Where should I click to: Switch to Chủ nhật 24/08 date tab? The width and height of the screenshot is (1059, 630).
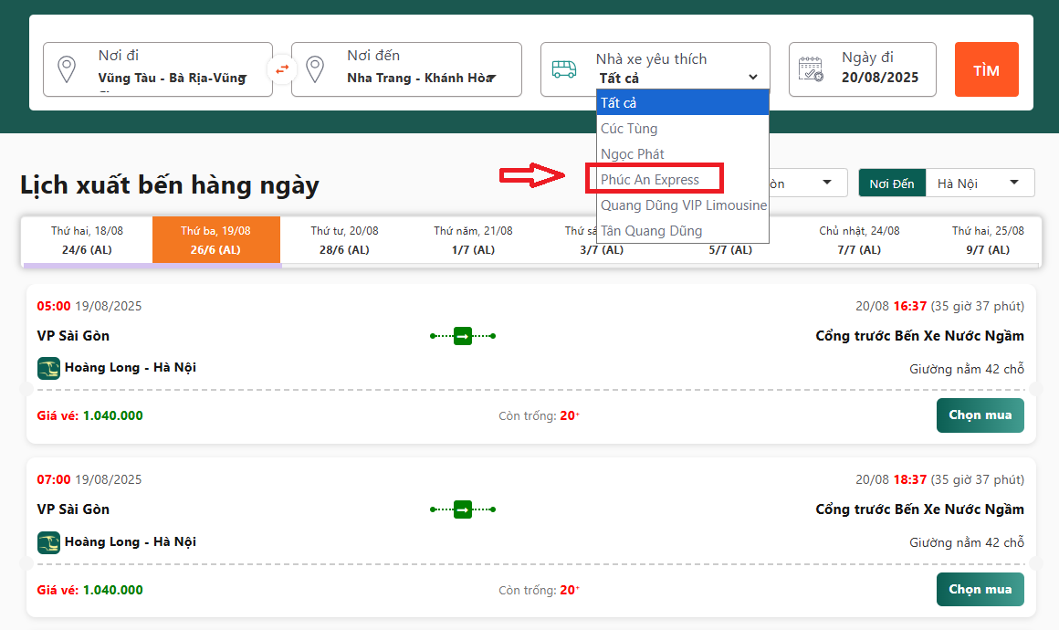pos(859,240)
